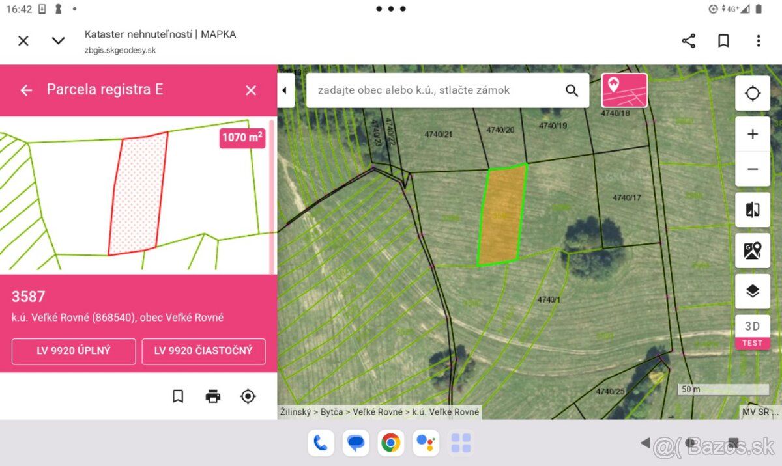Zoom in the map

[x=753, y=134]
